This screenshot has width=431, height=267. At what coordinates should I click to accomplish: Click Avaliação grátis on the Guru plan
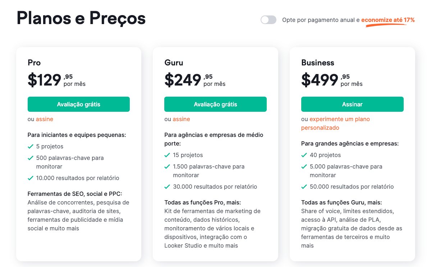click(215, 104)
